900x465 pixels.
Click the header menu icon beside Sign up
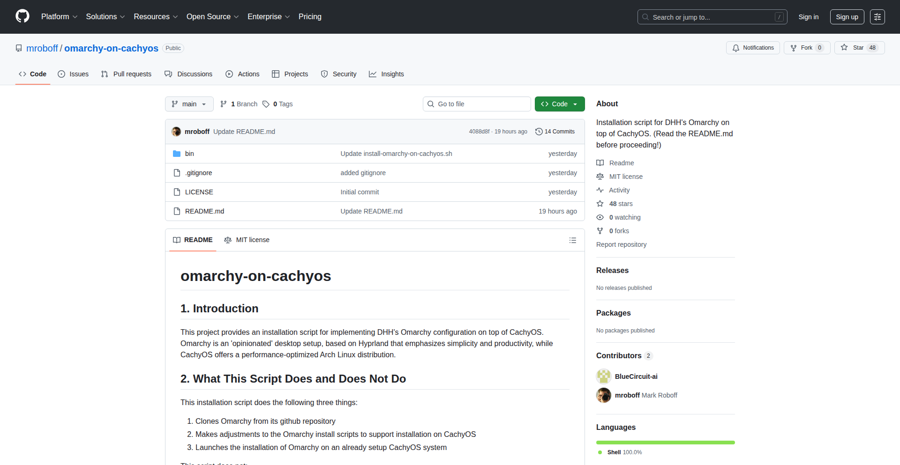tap(877, 17)
